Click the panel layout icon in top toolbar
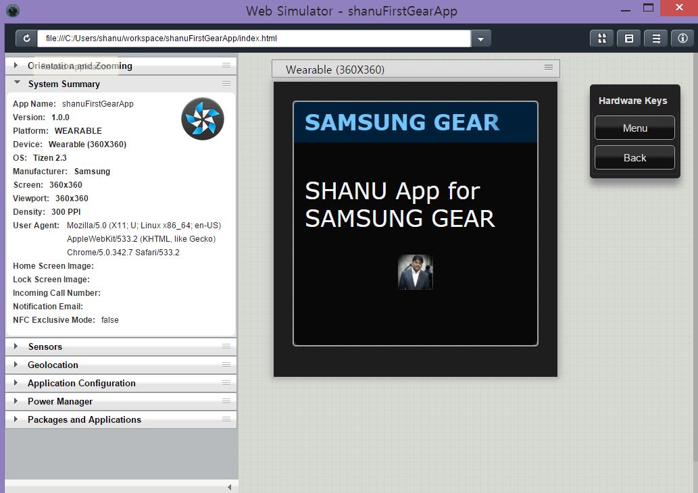The image size is (698, 493). point(628,38)
